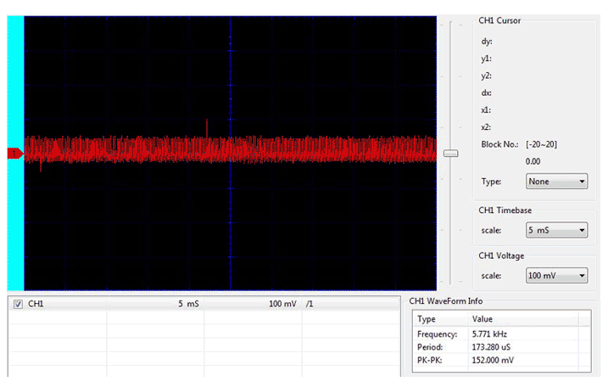Expand the CH1 Timebase scale dropdown

pyautogui.click(x=557, y=230)
